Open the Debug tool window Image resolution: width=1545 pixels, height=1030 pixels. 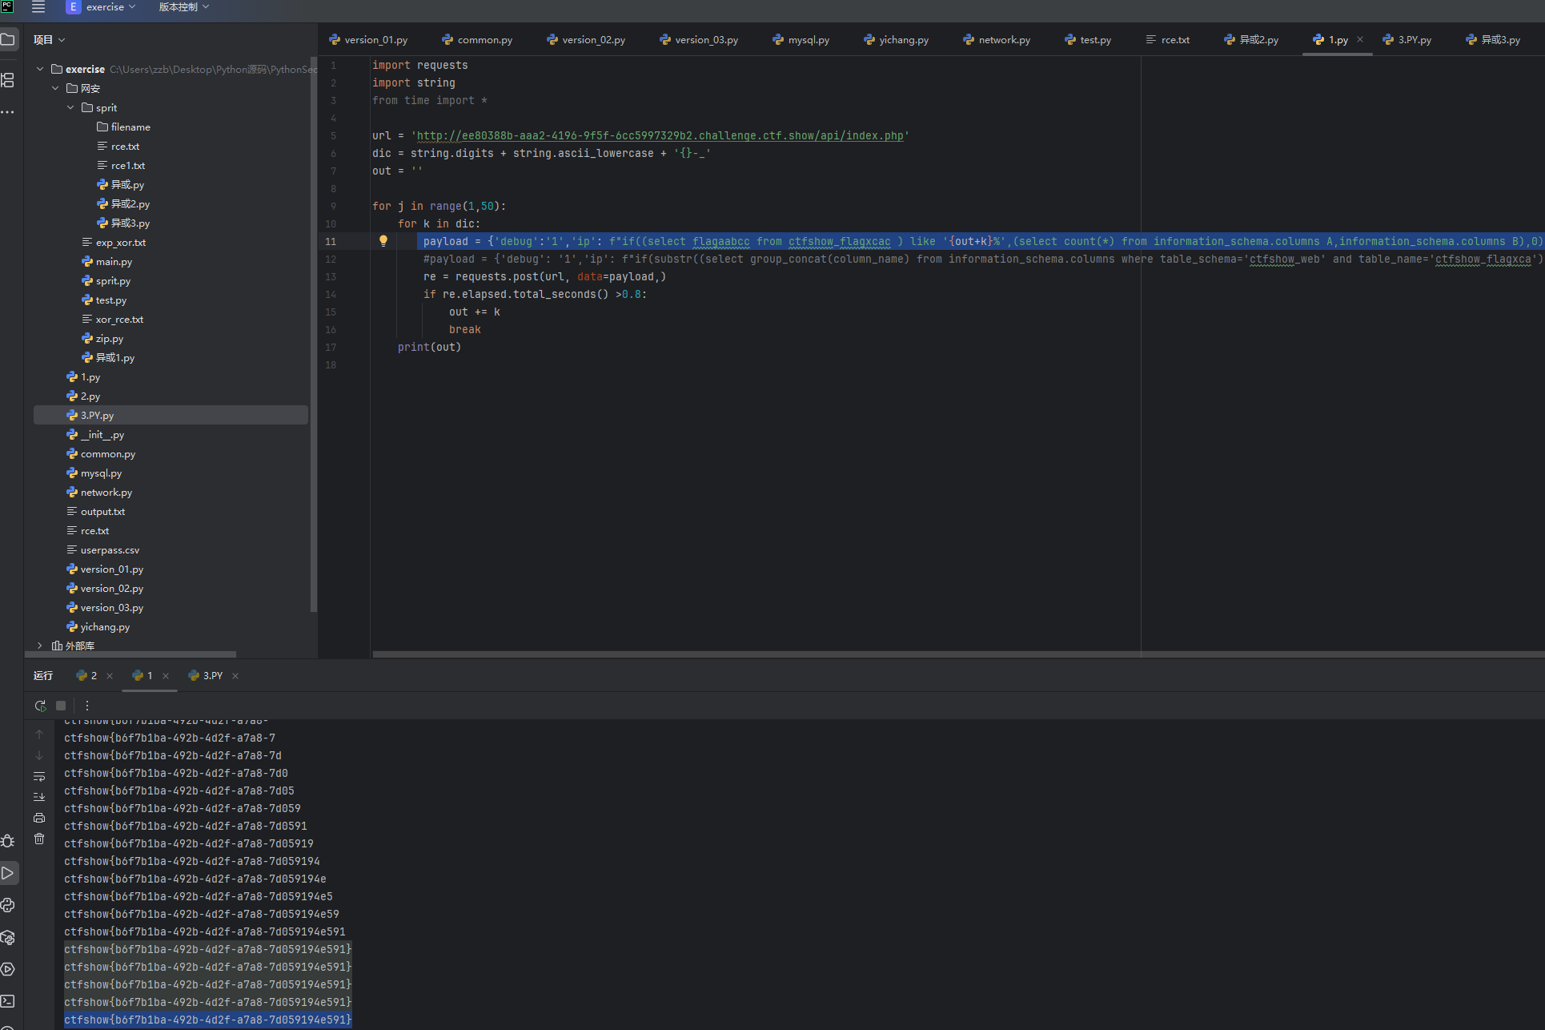click(x=8, y=841)
